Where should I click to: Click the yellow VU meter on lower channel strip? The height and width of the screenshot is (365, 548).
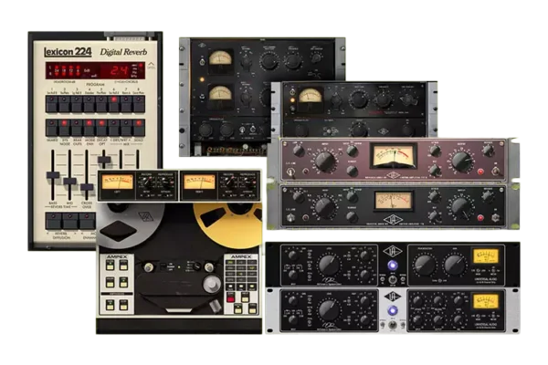point(485,303)
